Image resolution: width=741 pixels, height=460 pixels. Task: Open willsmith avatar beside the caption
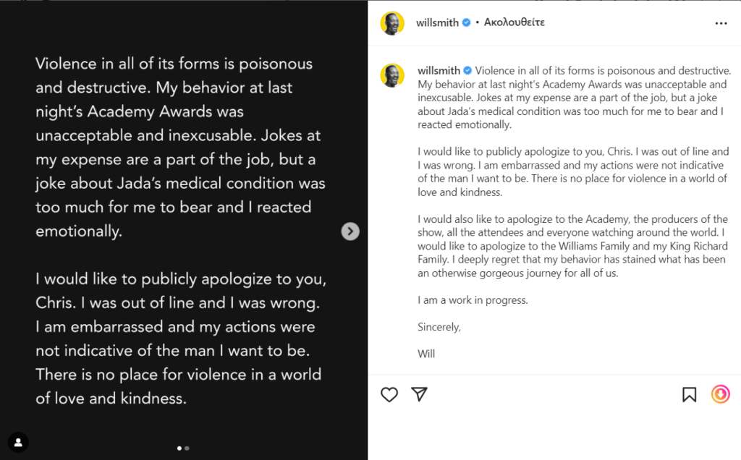[392, 75]
